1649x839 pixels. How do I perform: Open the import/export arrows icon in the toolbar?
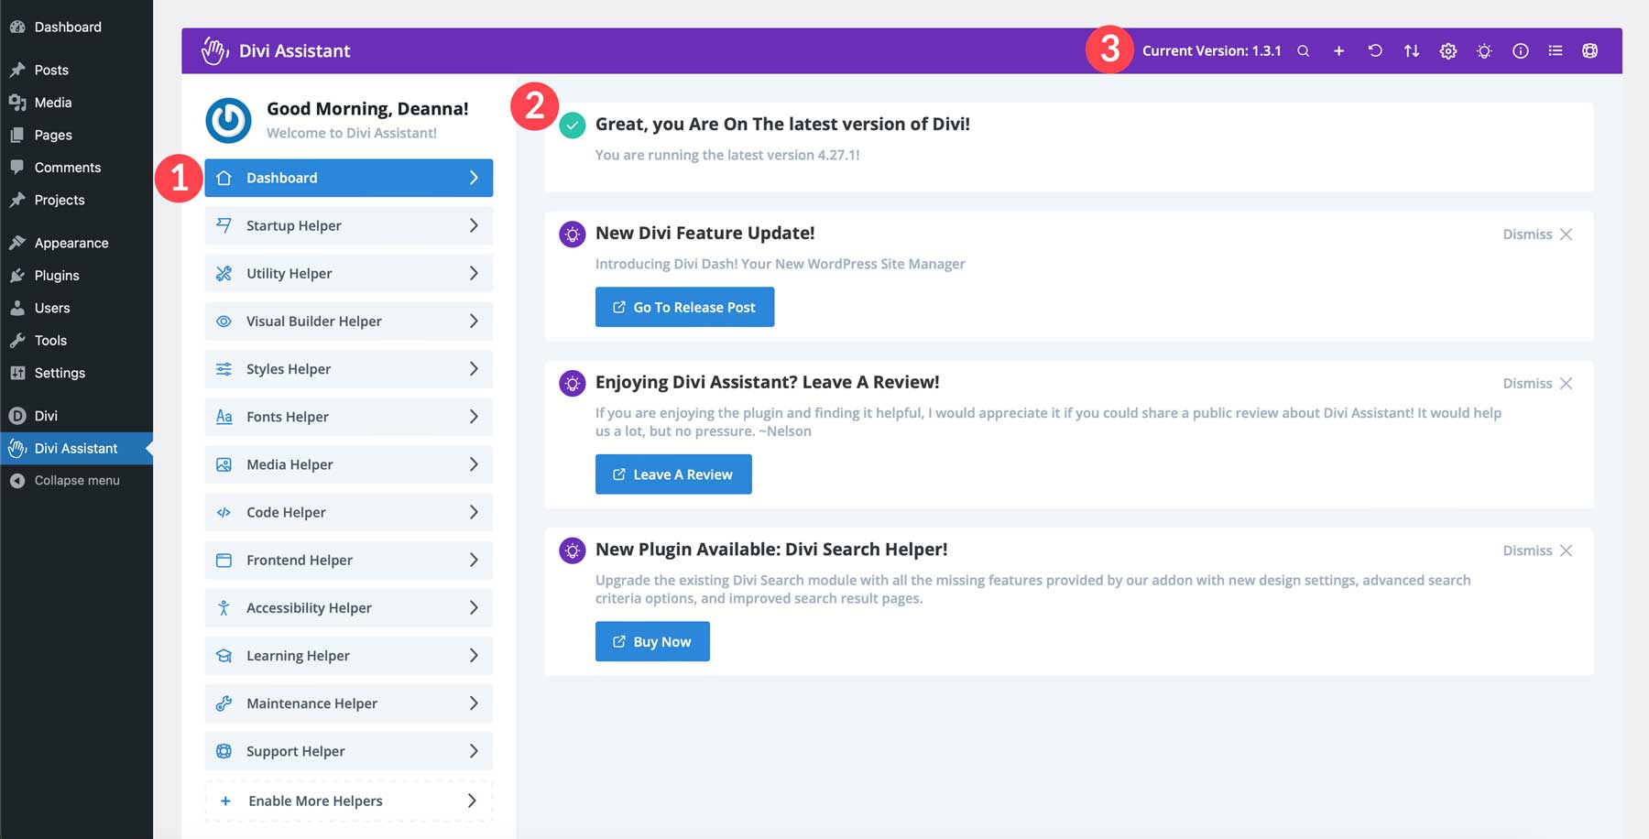pyautogui.click(x=1411, y=50)
